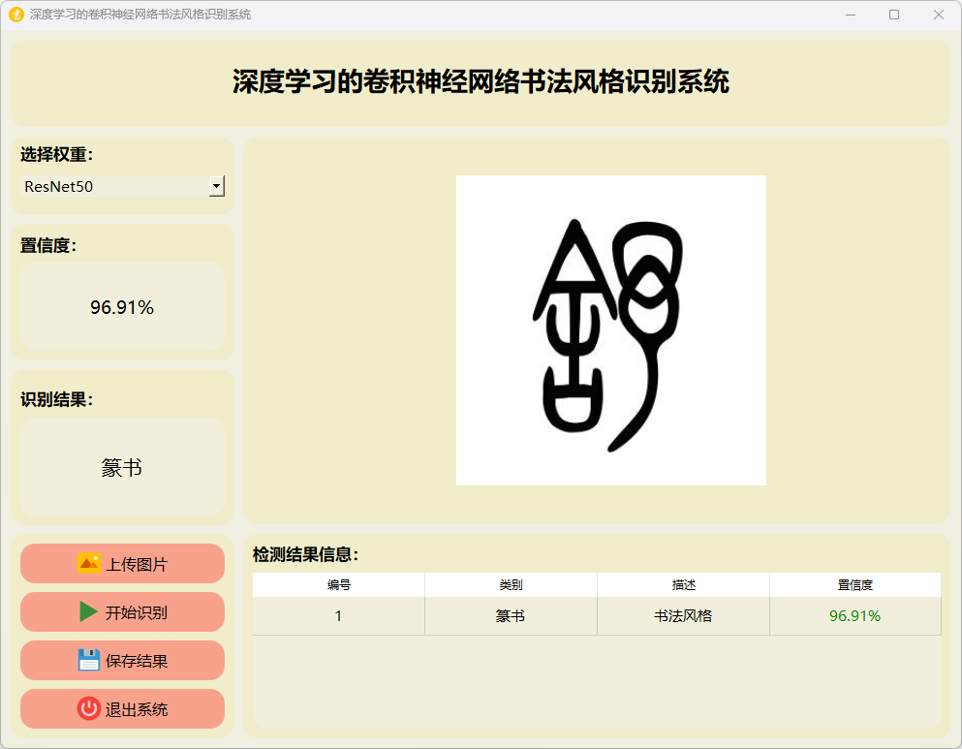962x749 pixels.
Task: Maximize the application window
Action: pos(893,15)
